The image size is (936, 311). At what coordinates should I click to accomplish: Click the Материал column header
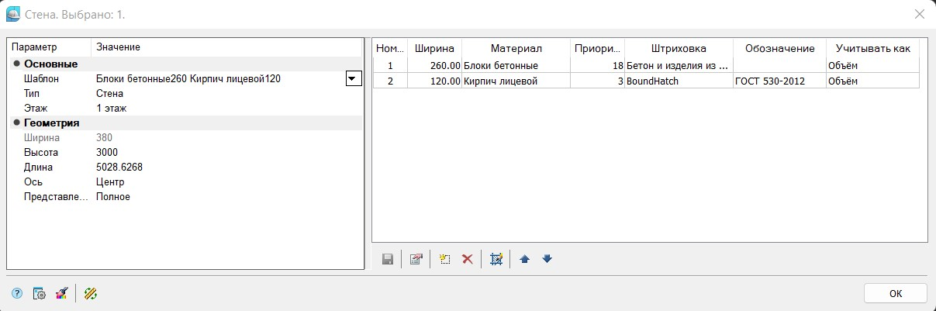[x=516, y=48]
